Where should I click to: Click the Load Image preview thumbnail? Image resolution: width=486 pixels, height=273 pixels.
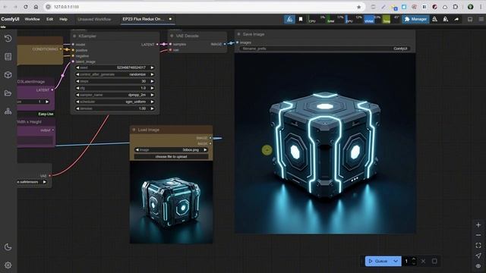(x=171, y=202)
